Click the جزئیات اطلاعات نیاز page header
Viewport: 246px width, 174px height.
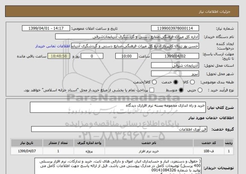(214, 12)
